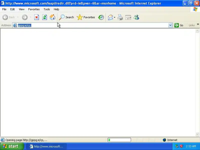The height and width of the screenshot is (150, 200).
Task: Click the Links toolbar label
Action: coord(191,25)
